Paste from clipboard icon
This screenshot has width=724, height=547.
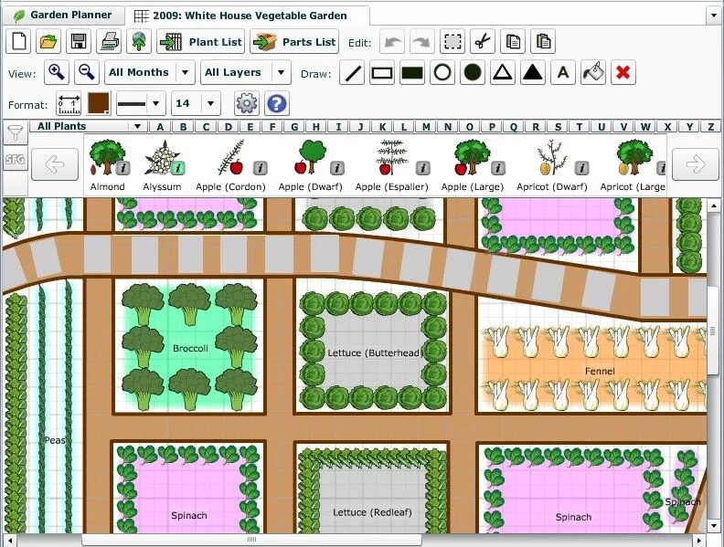click(543, 42)
